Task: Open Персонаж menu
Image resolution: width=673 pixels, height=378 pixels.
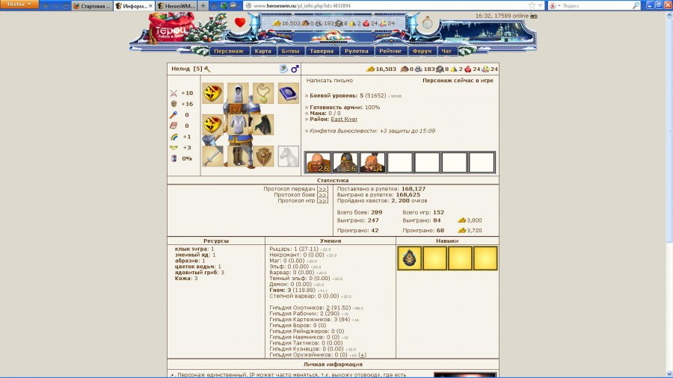Action: click(x=229, y=51)
